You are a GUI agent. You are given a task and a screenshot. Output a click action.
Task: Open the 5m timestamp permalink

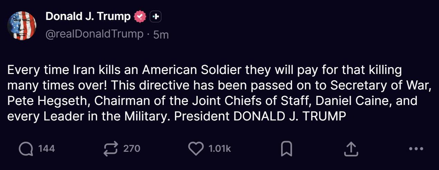[161, 34]
